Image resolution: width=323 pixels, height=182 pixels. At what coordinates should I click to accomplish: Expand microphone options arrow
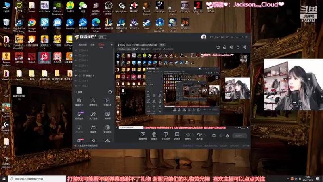193,135
